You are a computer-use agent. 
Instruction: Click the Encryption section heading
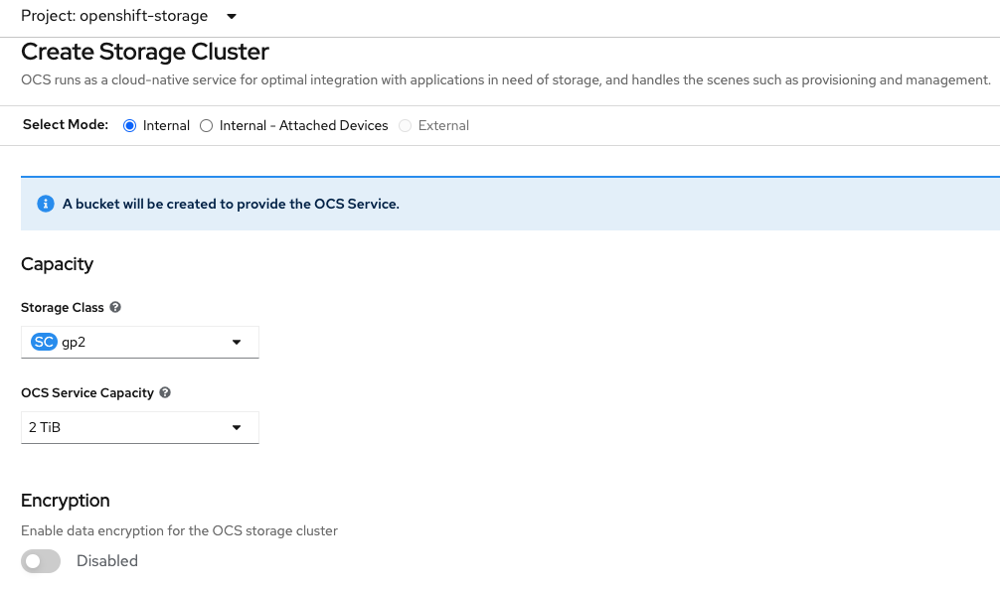click(x=65, y=501)
